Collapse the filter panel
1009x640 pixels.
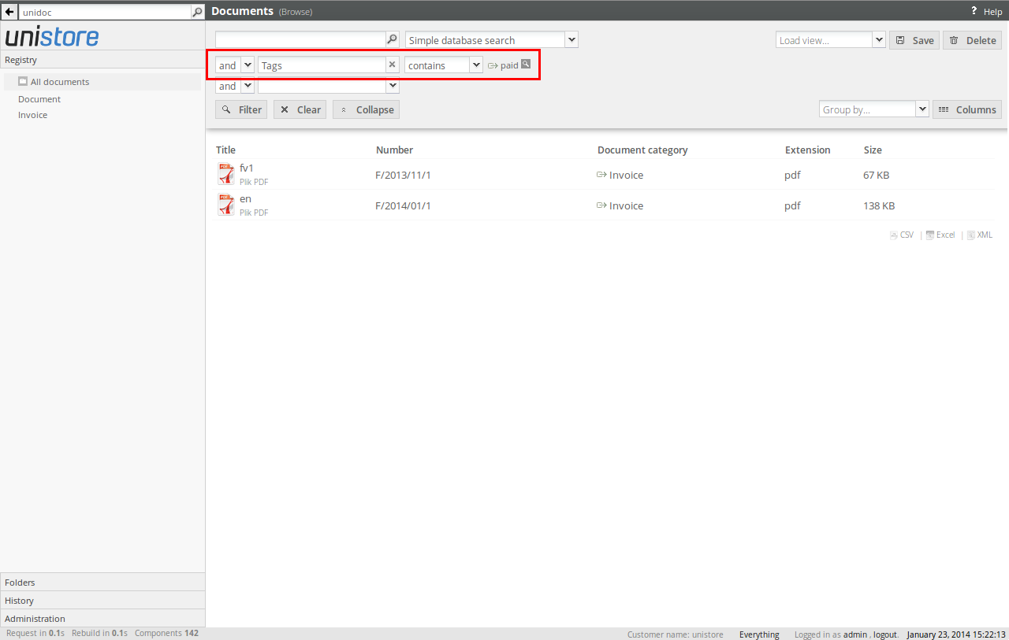pyautogui.click(x=366, y=109)
